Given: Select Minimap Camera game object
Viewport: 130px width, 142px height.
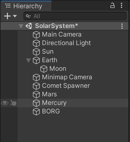Looking at the screenshot, I should 67,77.
